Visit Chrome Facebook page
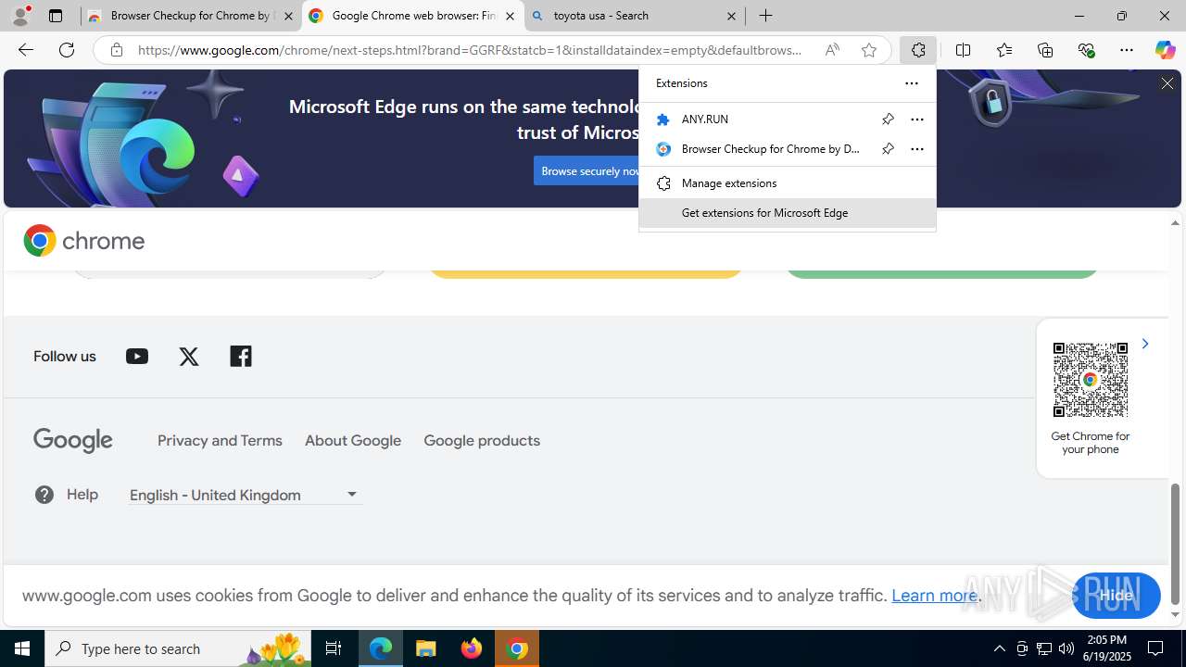This screenshot has width=1186, height=667. tap(241, 356)
